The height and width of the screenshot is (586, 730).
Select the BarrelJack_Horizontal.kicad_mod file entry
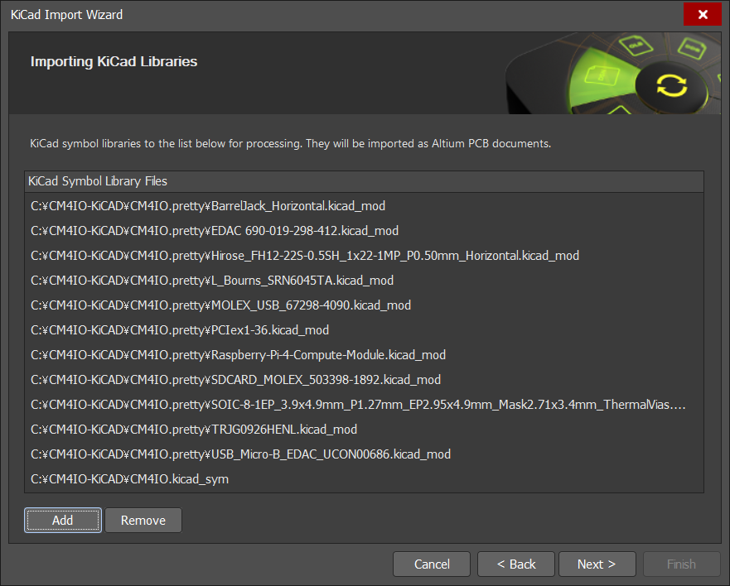[207, 205]
